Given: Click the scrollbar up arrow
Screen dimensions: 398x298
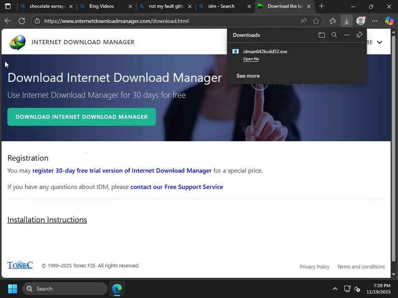Looking at the screenshot, I should point(393,32).
